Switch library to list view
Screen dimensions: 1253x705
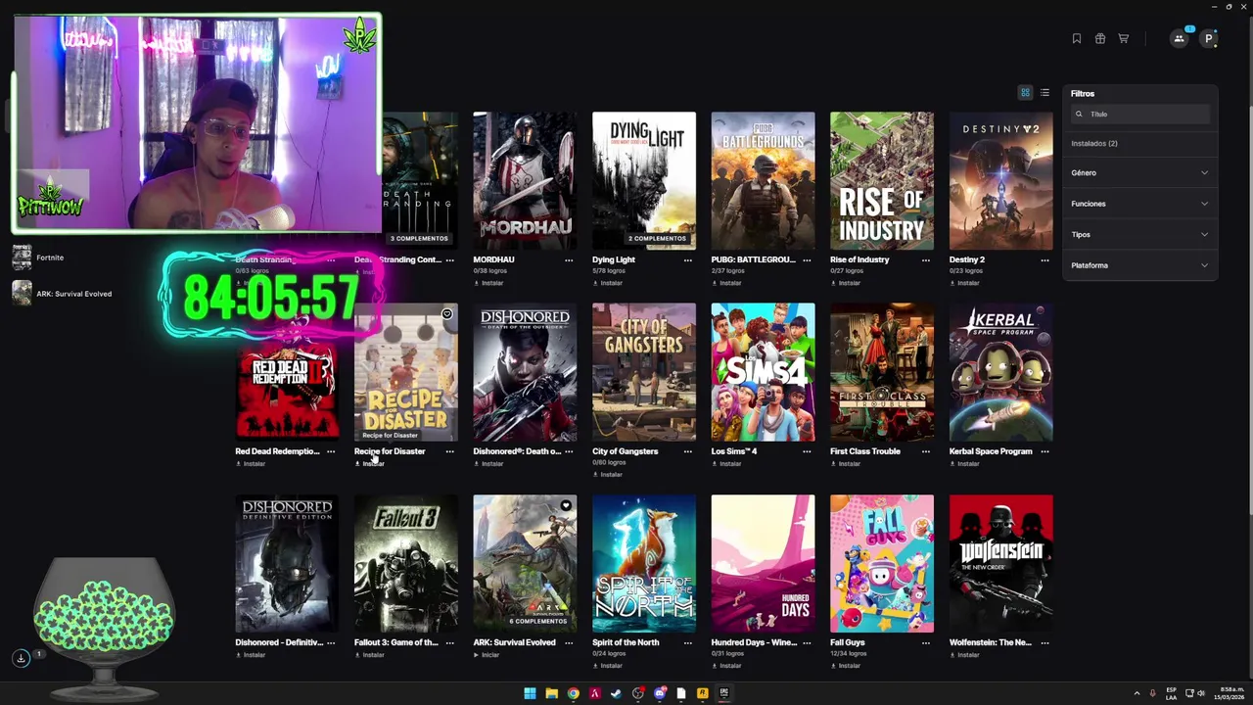1044,93
